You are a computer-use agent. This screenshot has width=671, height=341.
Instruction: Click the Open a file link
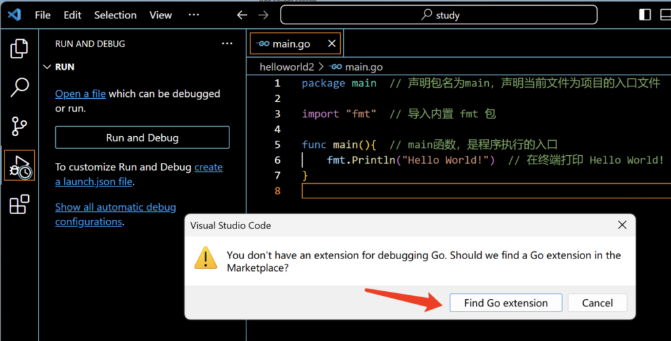[x=81, y=94]
